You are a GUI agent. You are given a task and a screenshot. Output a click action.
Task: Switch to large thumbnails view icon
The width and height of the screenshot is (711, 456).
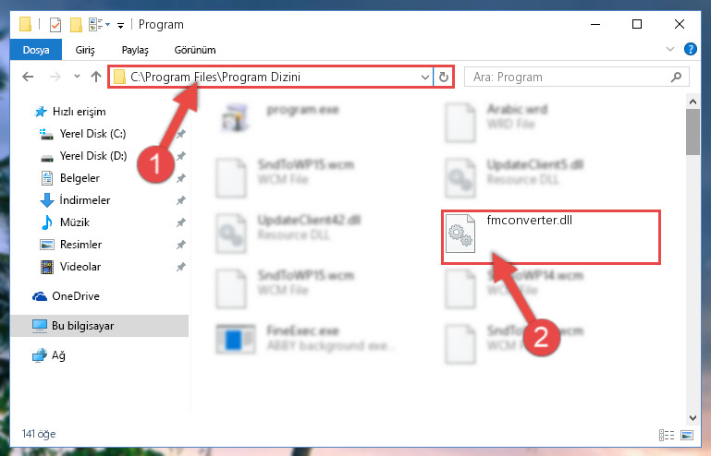click(x=687, y=435)
